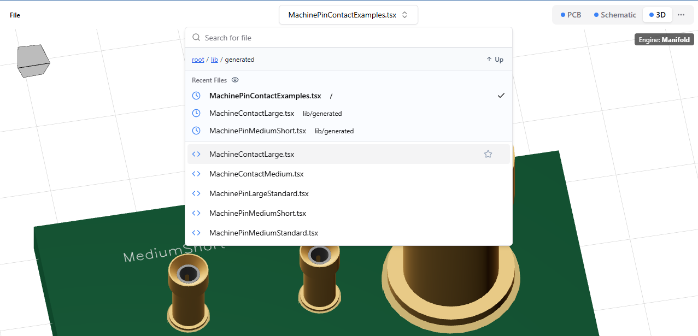Image resolution: width=698 pixels, height=336 pixels.
Task: Select the MachinePinMediumShort.tsx list entry with code icon
Action: [349, 213]
